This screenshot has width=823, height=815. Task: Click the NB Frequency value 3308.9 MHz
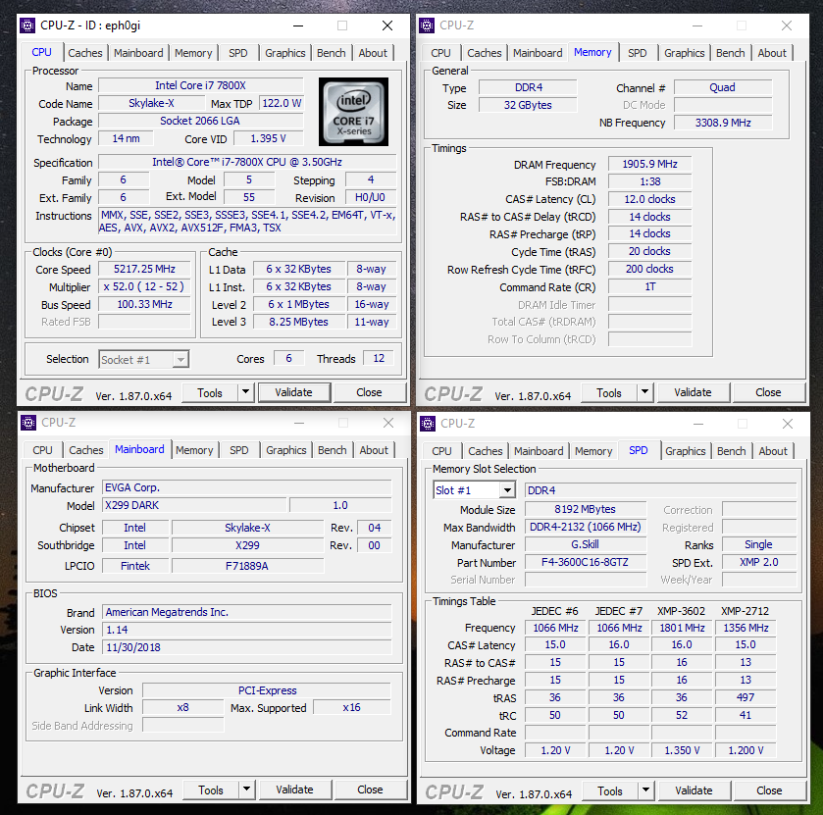[x=723, y=123]
